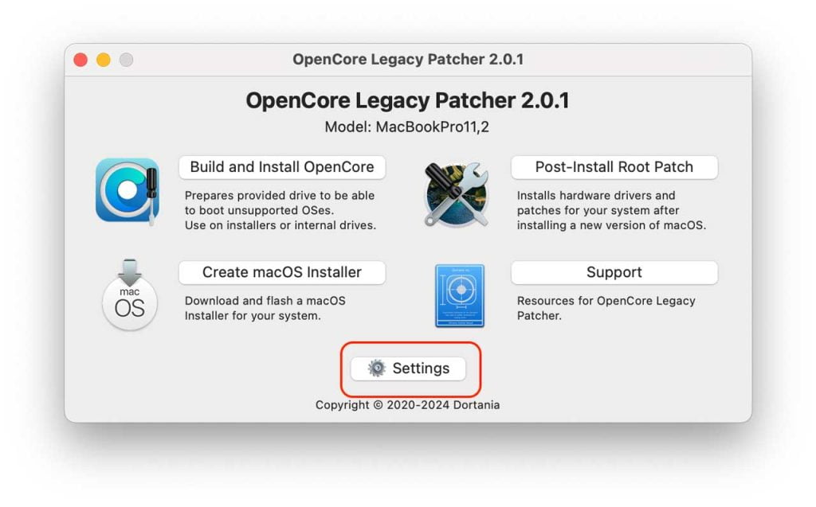Click the 'Prepares provided drive' description text

point(280,211)
